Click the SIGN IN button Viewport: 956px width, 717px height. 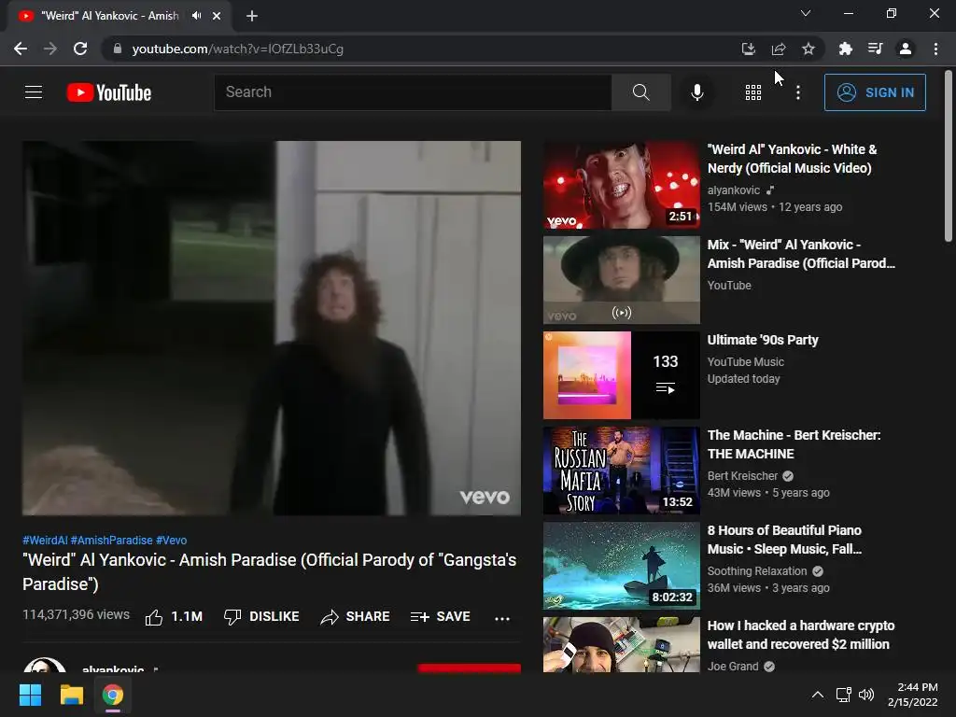coord(875,92)
